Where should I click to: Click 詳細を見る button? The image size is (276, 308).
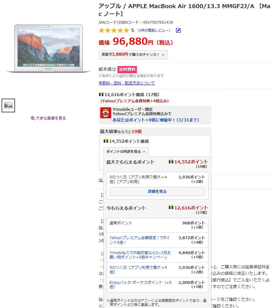tap(157, 191)
